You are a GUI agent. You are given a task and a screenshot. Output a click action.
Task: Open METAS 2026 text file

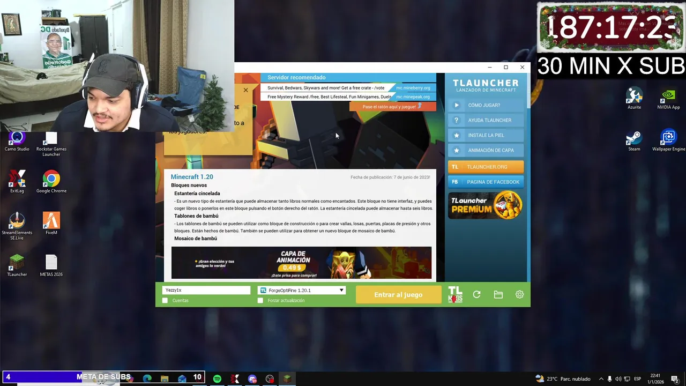coord(51,265)
